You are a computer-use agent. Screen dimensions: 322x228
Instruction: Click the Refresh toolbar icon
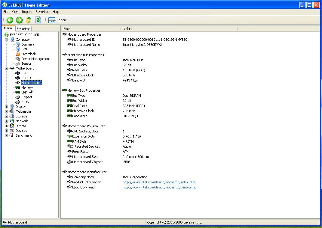pyautogui.click(x=38, y=20)
